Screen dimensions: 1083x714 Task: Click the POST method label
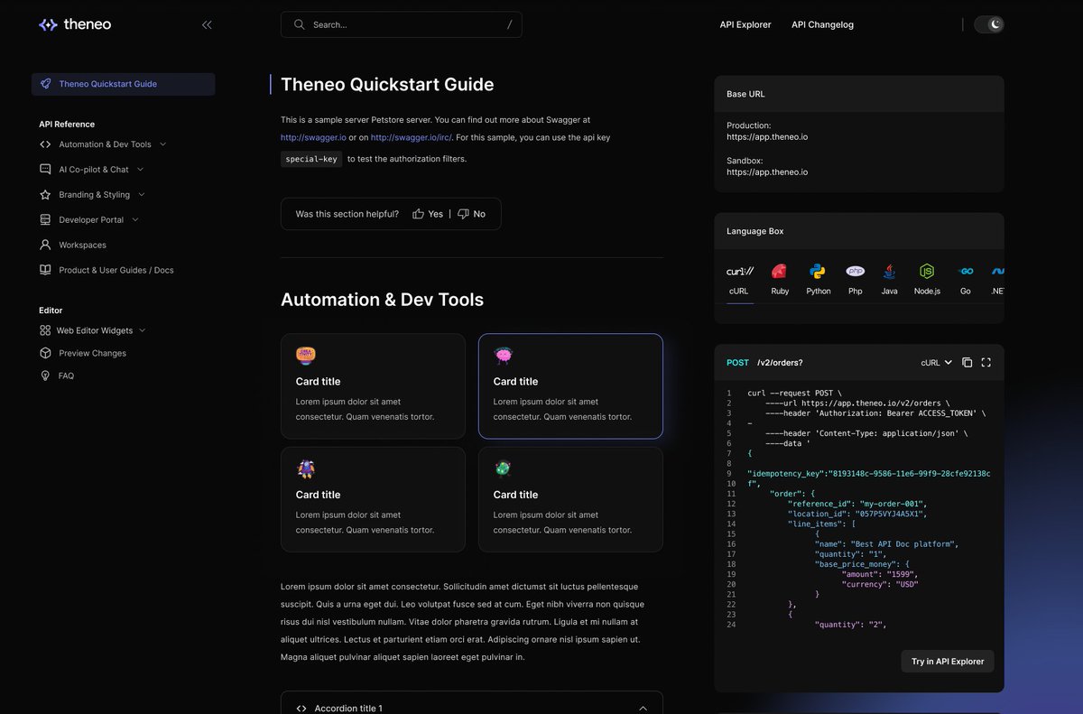[737, 363]
